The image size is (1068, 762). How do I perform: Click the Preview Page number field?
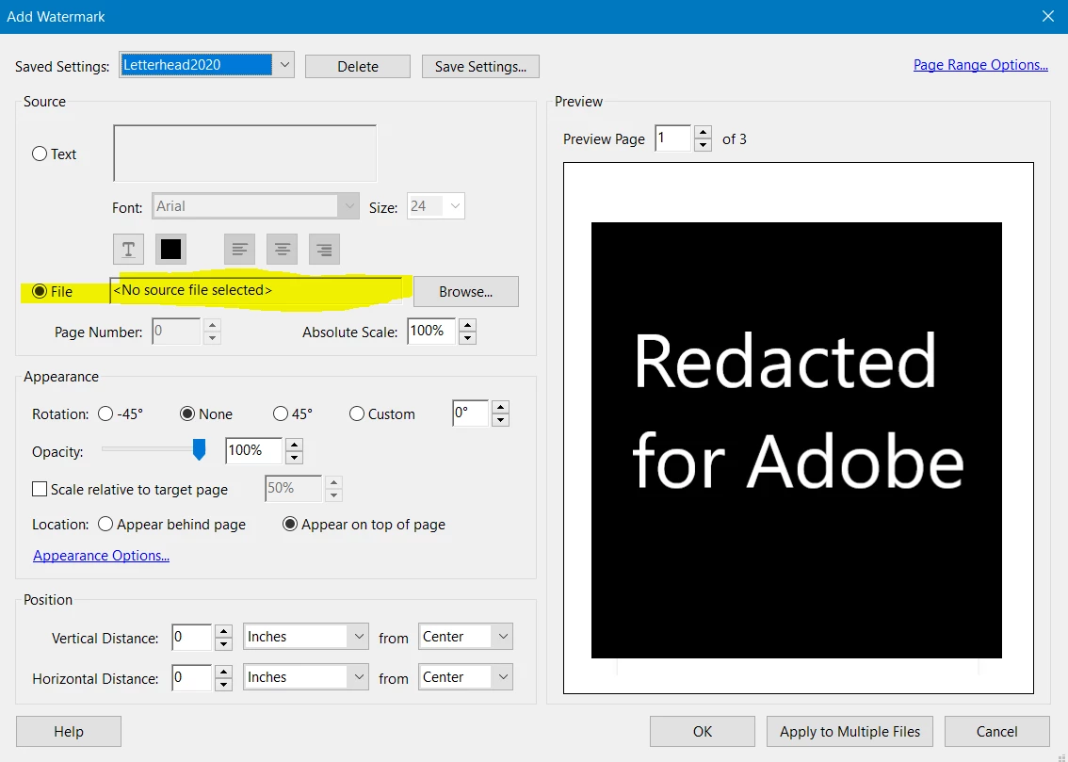click(673, 138)
